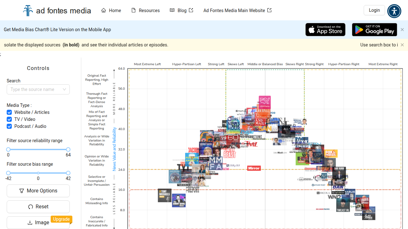Select the Dave Rubin logo
The height and width of the screenshot is (229, 408).
pyautogui.click(x=339, y=173)
